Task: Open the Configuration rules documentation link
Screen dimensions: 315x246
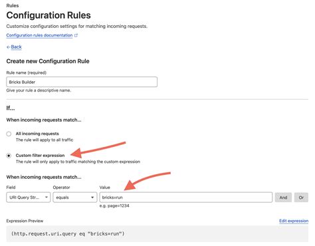Action: click(39, 35)
